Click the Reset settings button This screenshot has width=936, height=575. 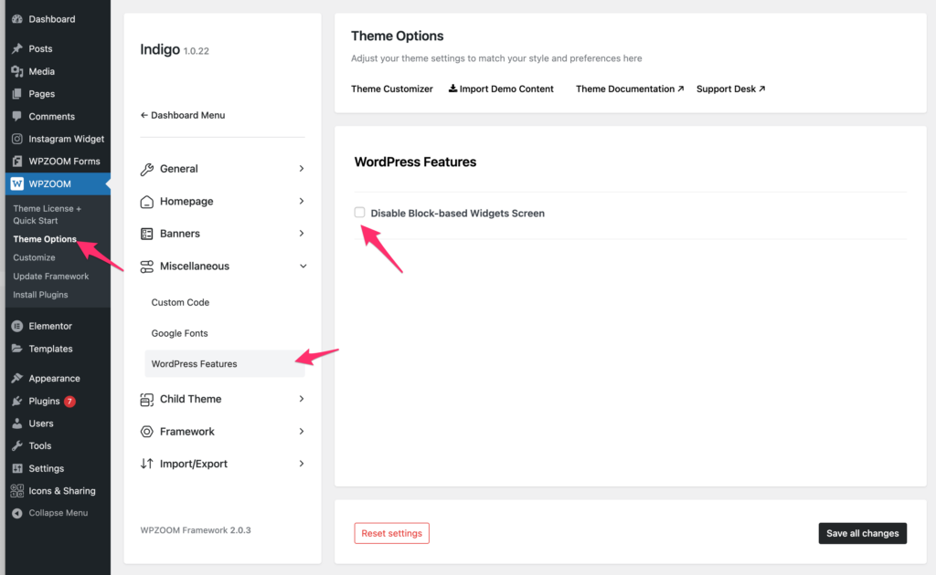click(x=391, y=533)
